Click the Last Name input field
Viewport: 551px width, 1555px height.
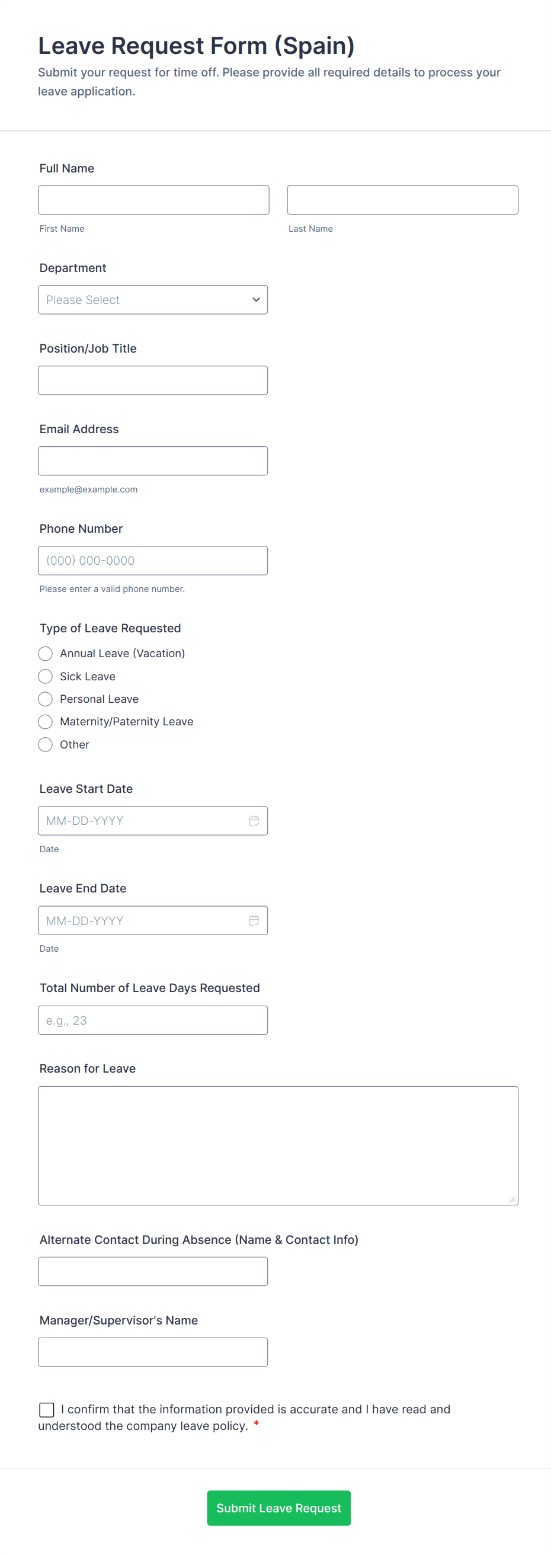(402, 200)
